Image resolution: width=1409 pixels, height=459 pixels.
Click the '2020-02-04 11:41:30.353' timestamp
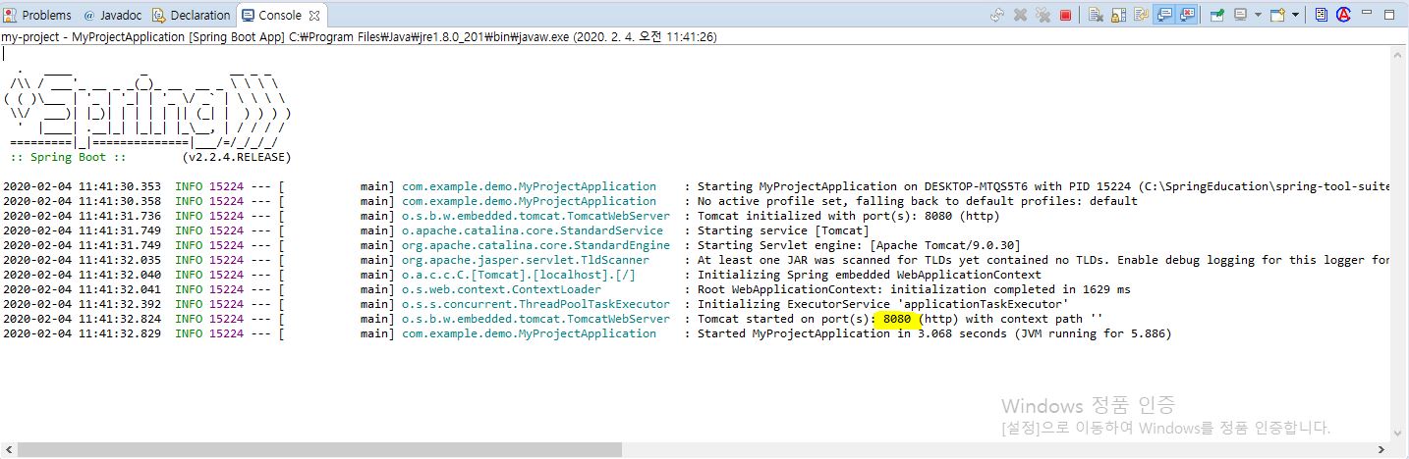(x=82, y=186)
